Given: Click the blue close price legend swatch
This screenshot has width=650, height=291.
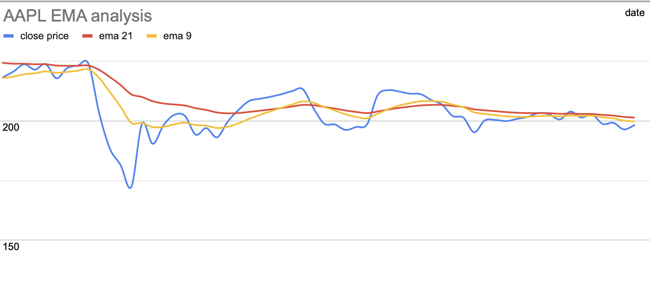Looking at the screenshot, I should (x=8, y=36).
